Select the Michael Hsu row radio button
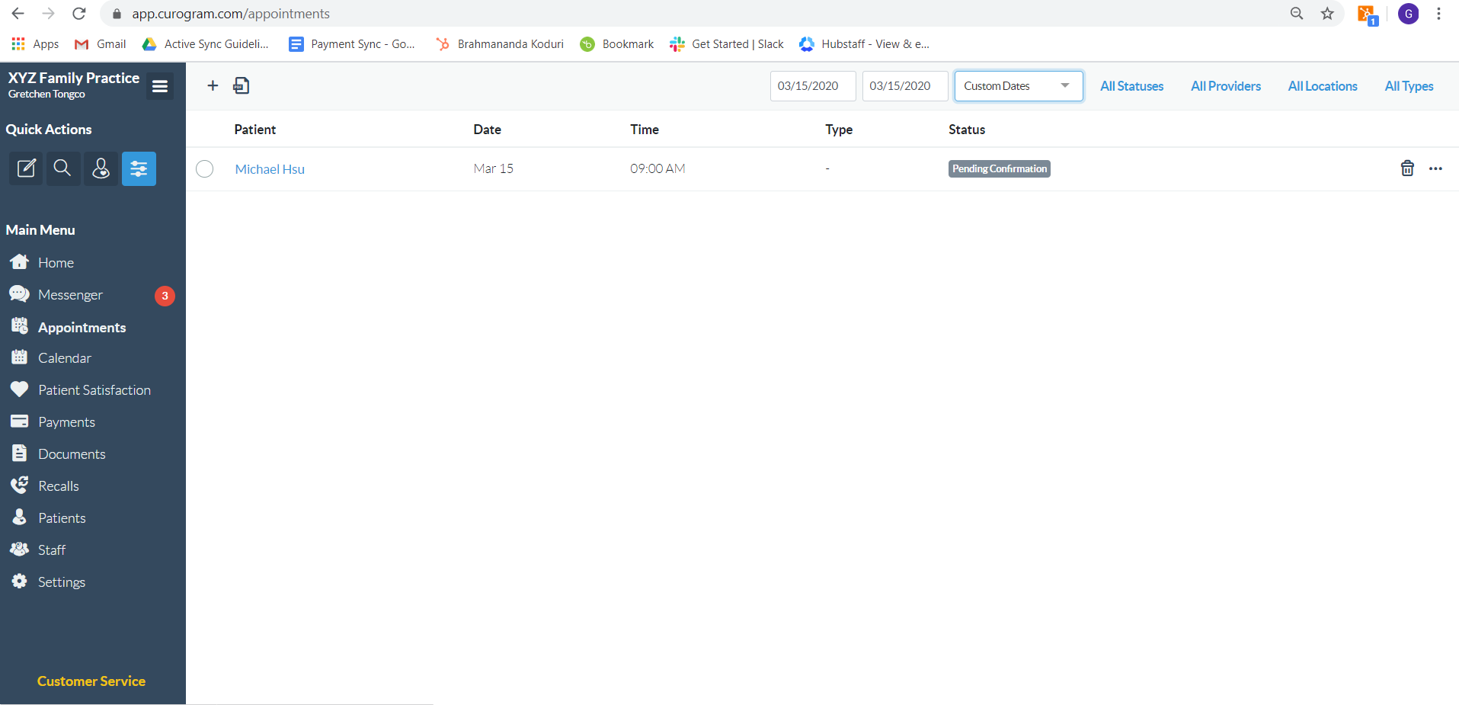This screenshot has width=1459, height=705. [205, 168]
